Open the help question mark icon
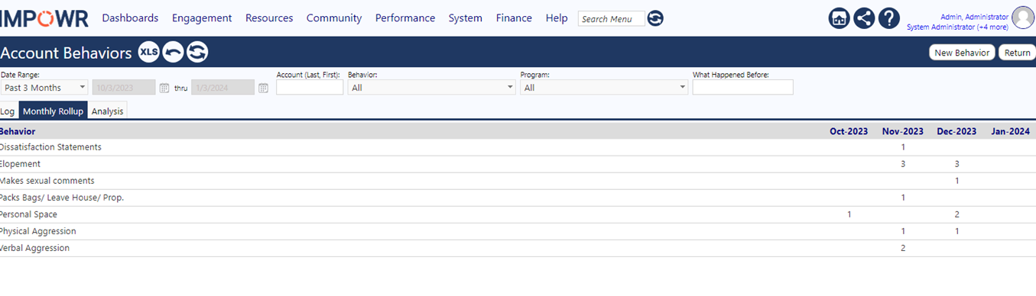1036x296 pixels. [888, 18]
